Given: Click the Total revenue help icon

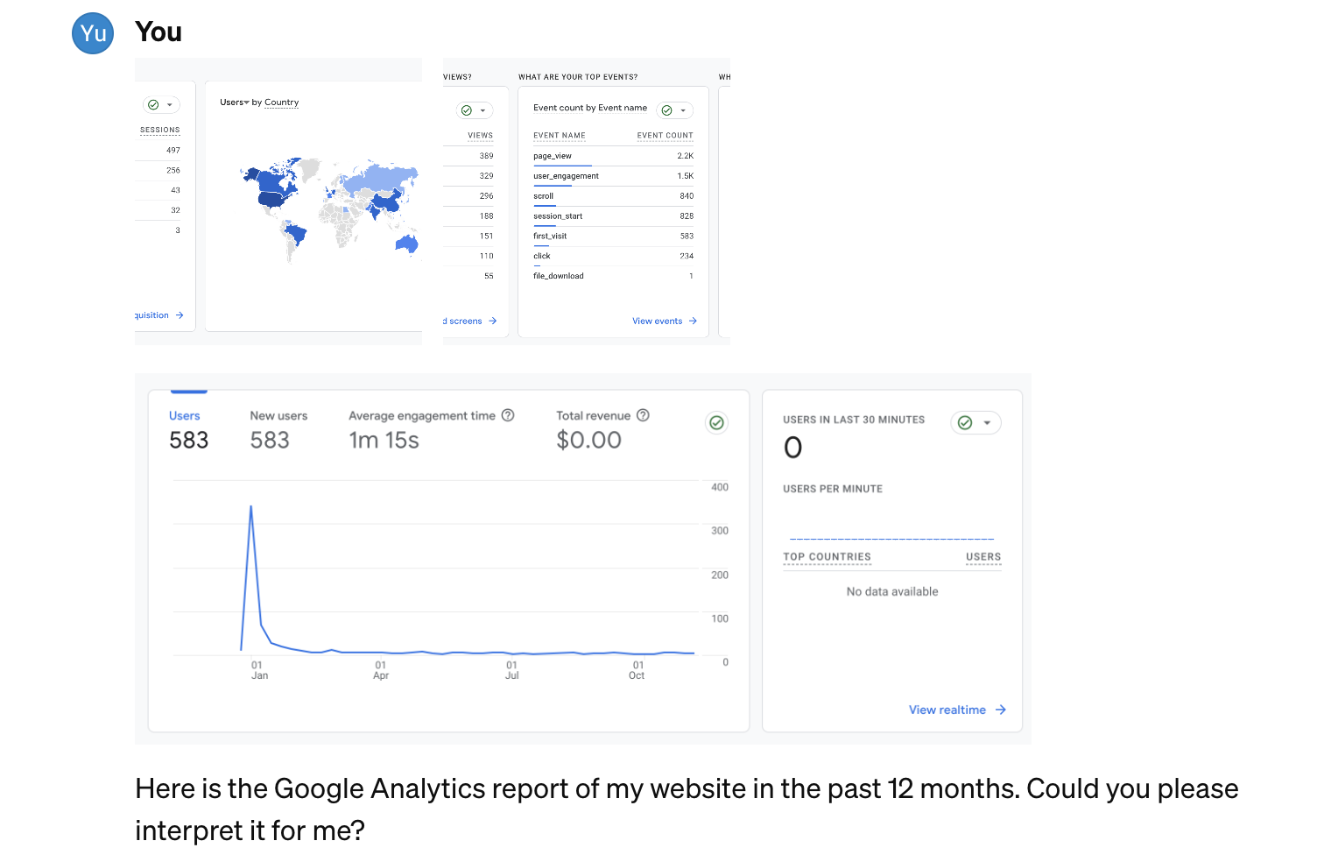Looking at the screenshot, I should point(643,415).
